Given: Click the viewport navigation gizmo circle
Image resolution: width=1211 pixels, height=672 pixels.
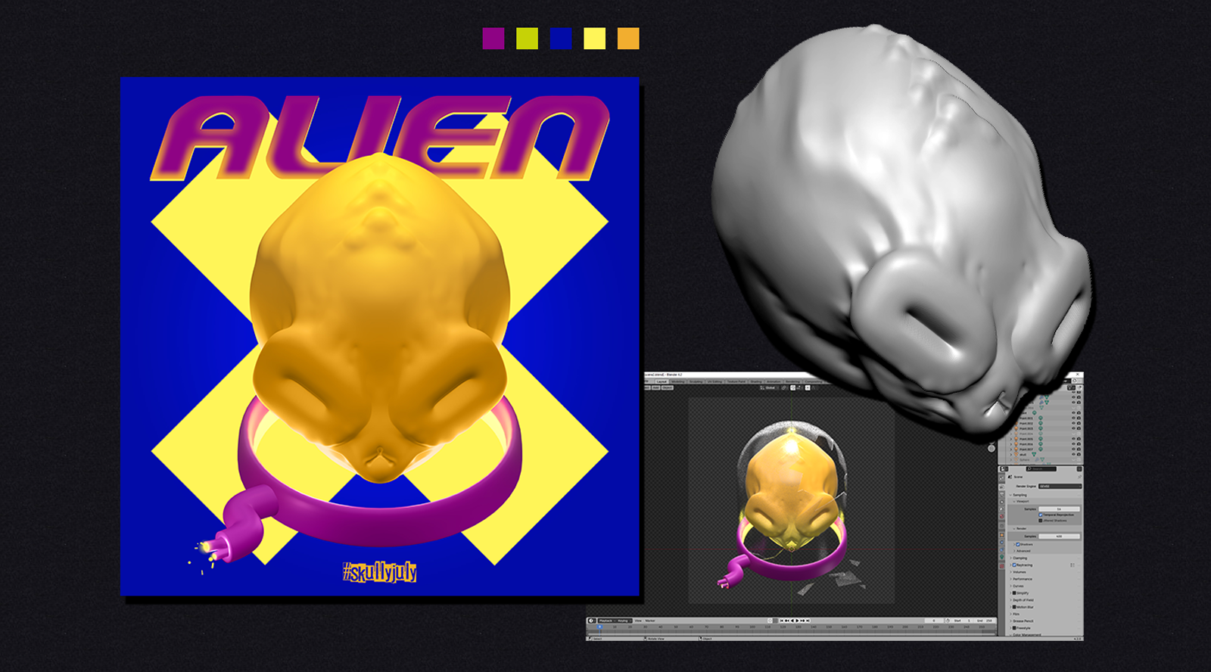Looking at the screenshot, I should pos(992,448).
